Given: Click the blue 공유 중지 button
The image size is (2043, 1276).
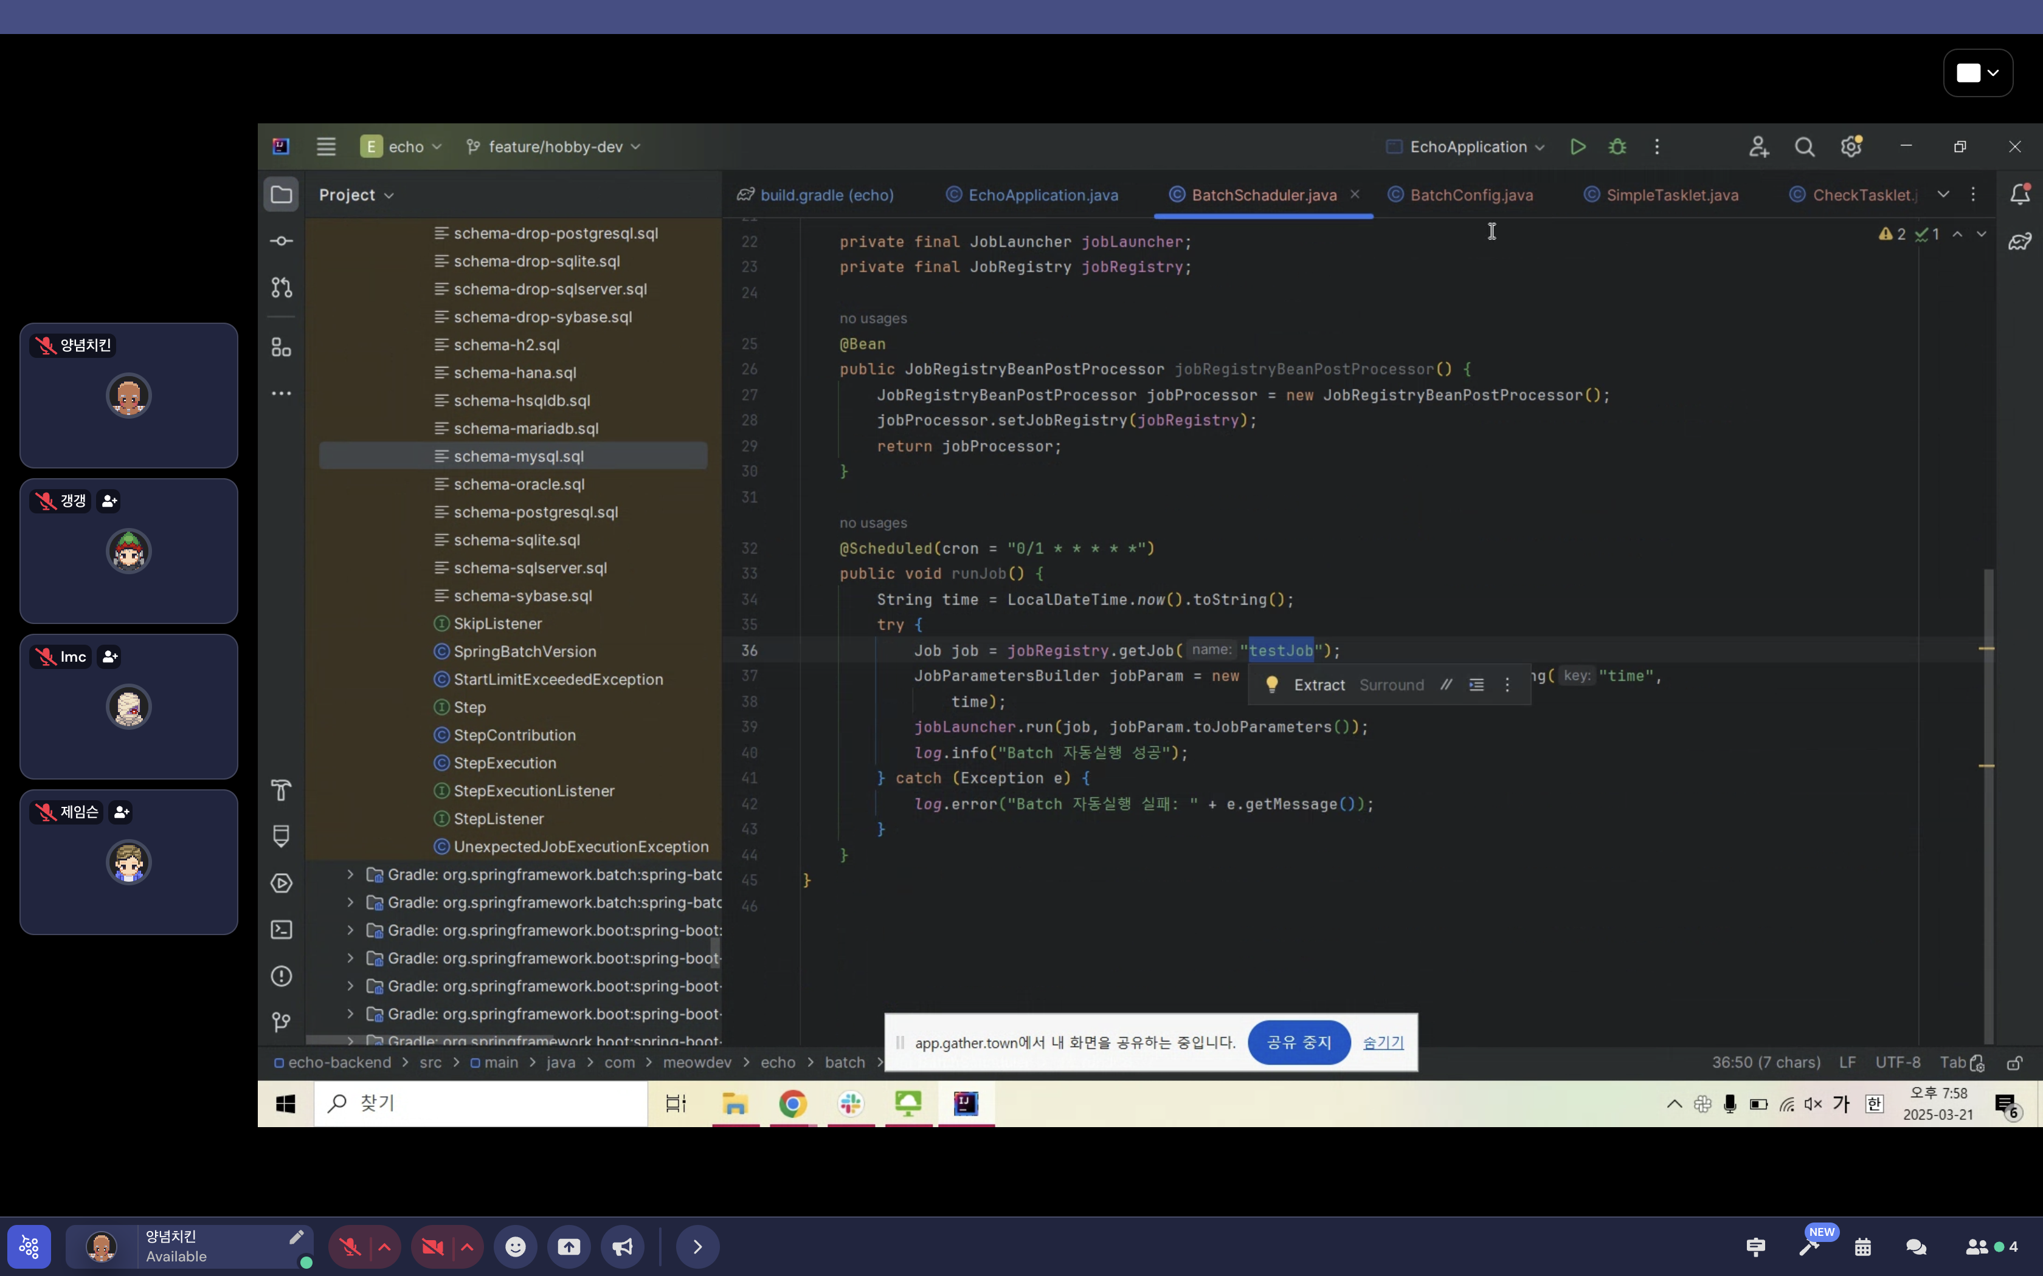Looking at the screenshot, I should click(x=1298, y=1042).
